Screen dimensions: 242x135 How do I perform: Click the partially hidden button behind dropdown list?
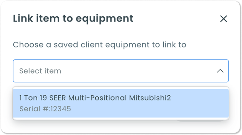(201, 121)
